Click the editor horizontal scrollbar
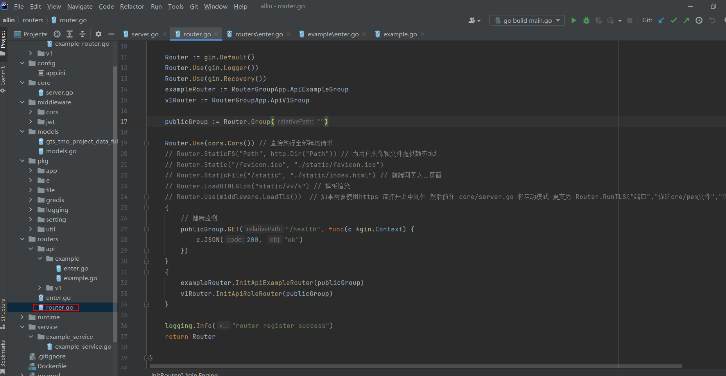726x376 pixels. click(415, 366)
